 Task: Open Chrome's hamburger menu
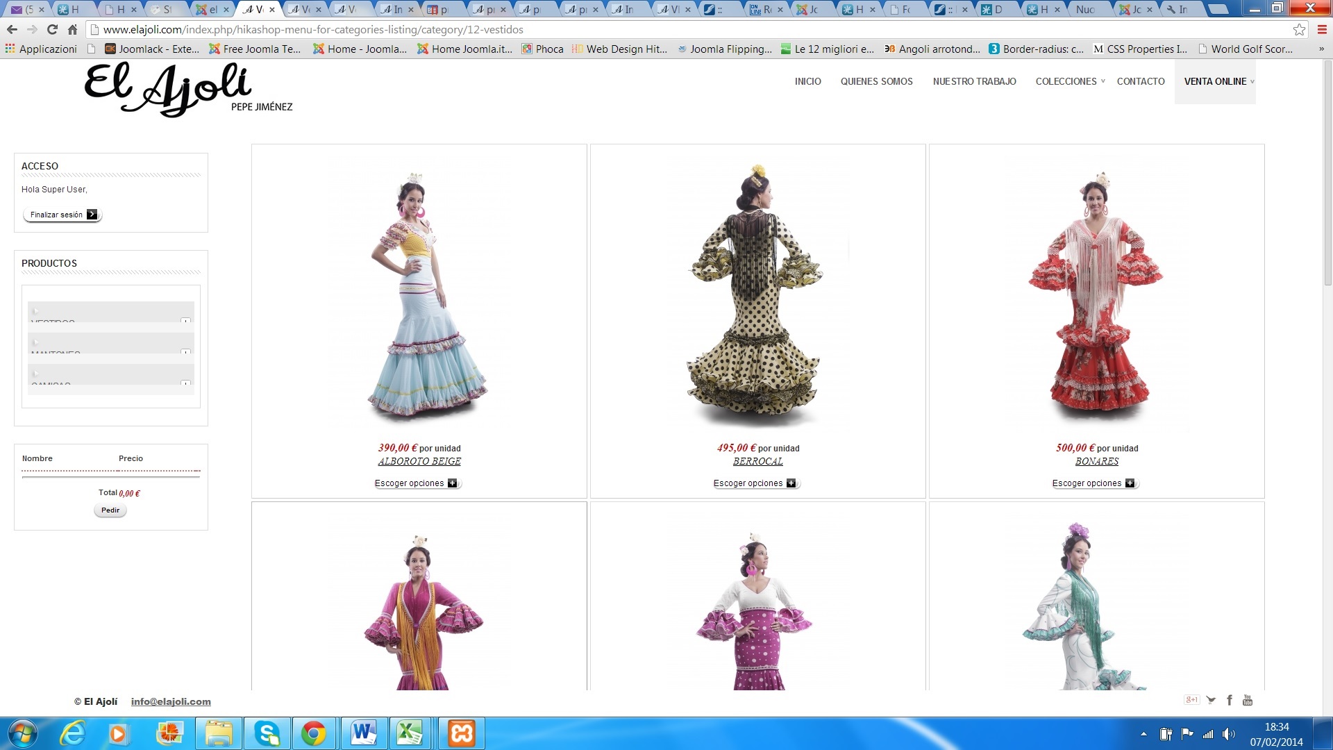point(1322,29)
